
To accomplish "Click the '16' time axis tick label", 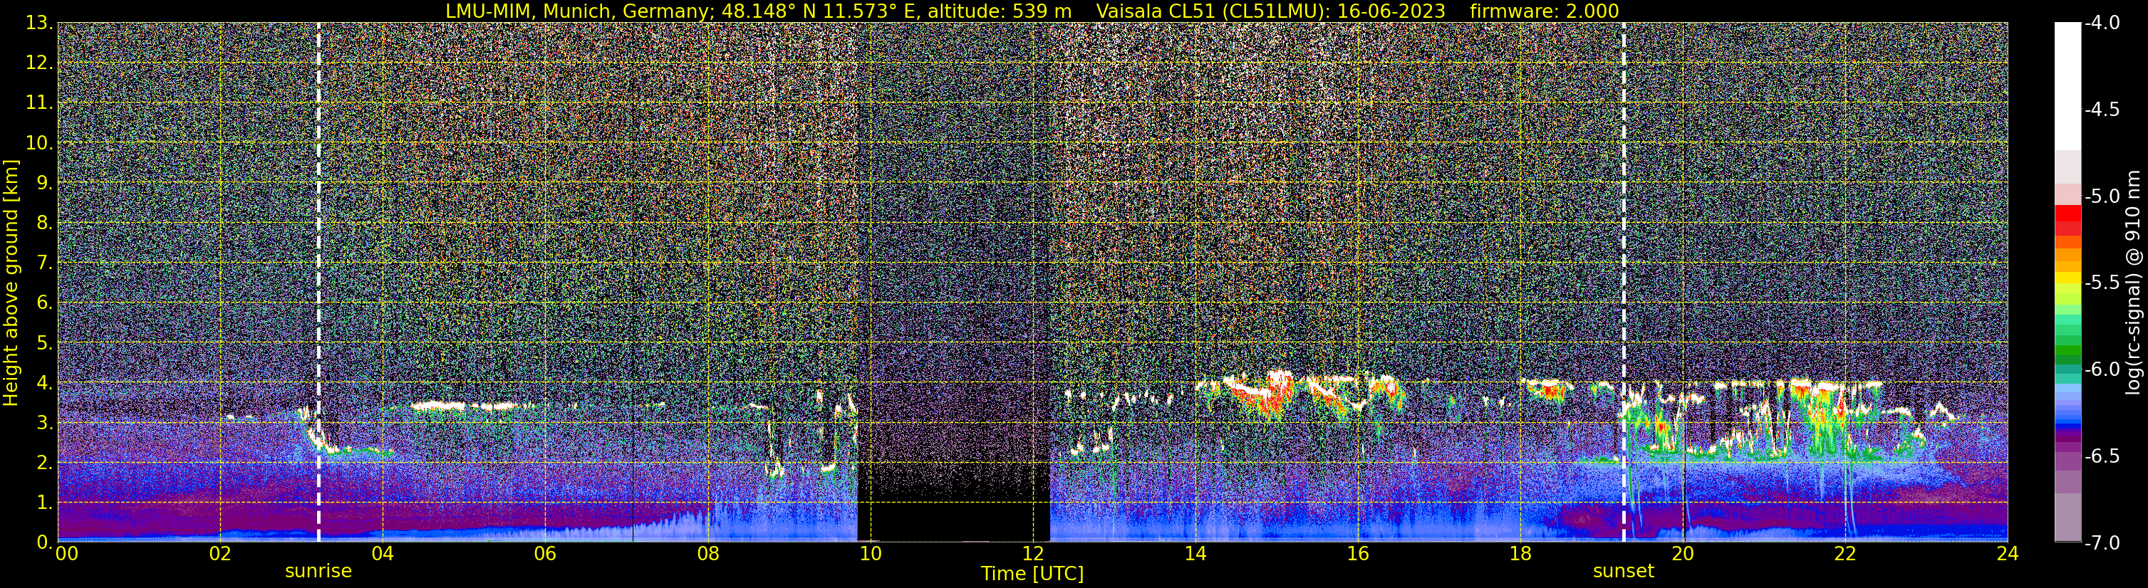I will 1357,554.
